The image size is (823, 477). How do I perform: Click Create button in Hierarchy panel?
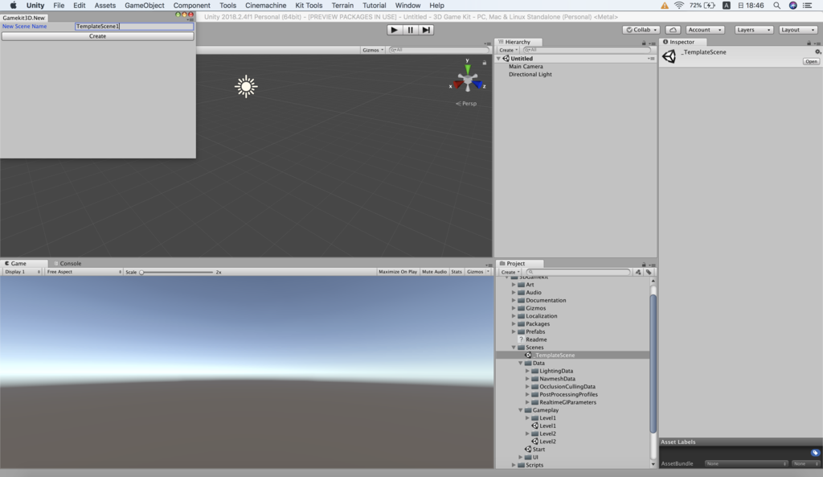(508, 50)
